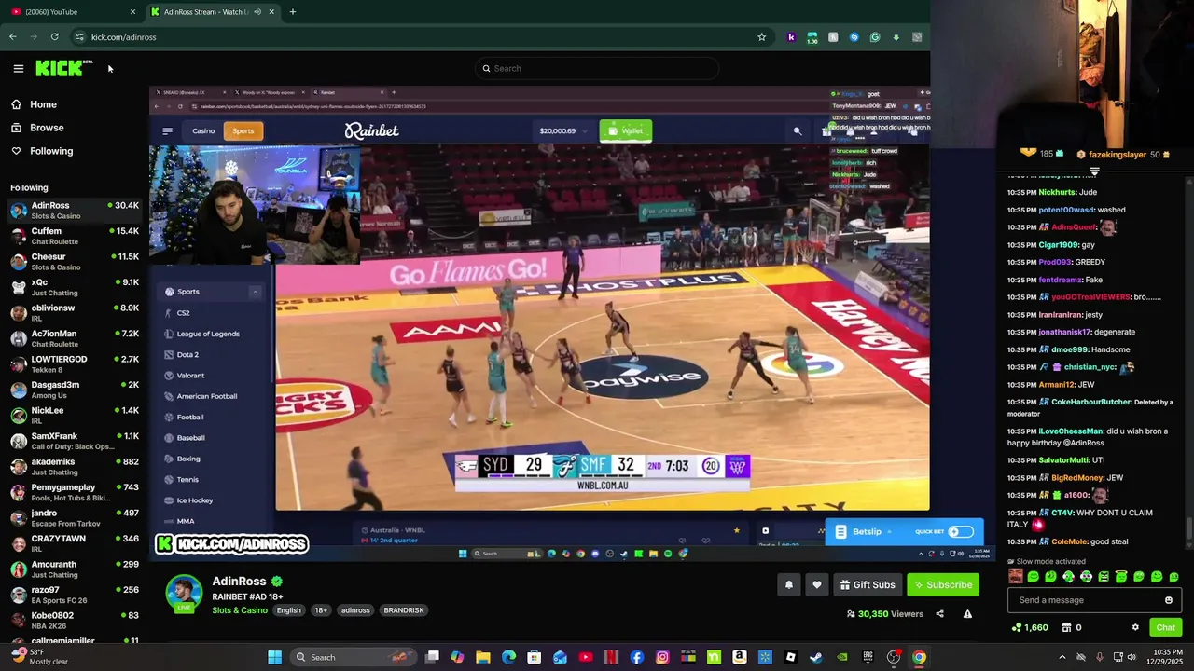
Task: Open Ac7ionMan channel in Following list
Action: (x=75, y=338)
